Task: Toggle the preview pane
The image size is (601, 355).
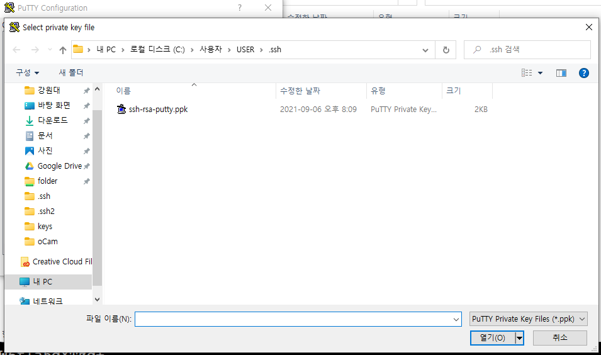Action: (x=561, y=73)
